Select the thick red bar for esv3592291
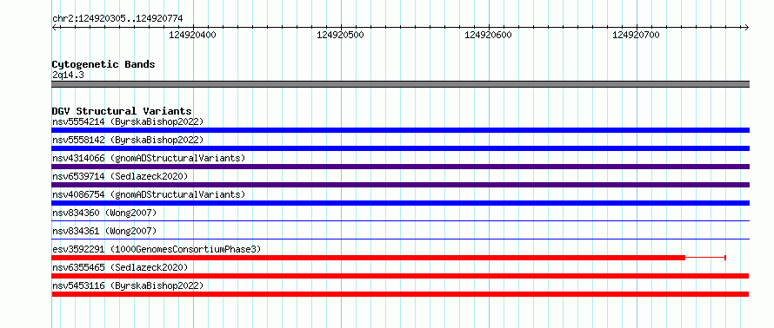This screenshot has width=774, height=328. [368, 258]
